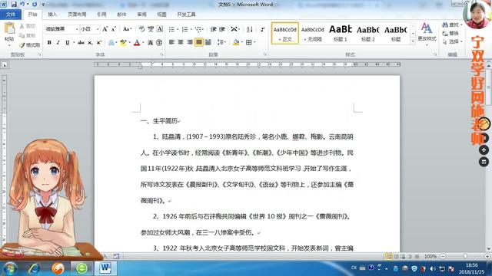Click the Multilevel List icon
The image size is (492, 276).
coord(198,29)
